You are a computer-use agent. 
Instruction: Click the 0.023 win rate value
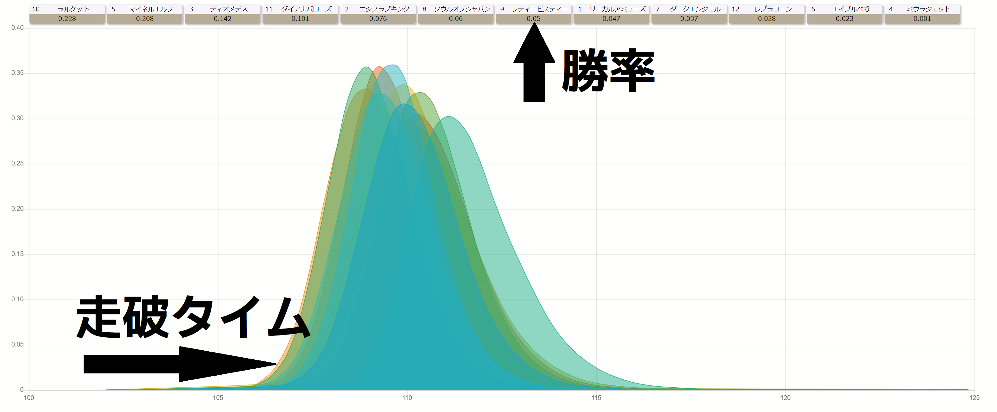(845, 19)
